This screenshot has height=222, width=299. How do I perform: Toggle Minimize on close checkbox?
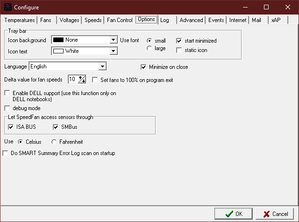(x=143, y=67)
